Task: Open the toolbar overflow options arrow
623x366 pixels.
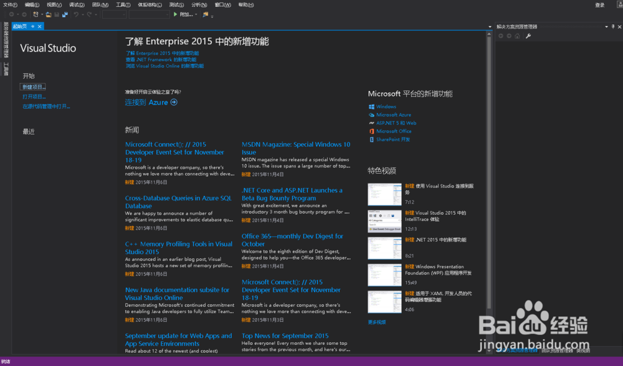Action: tap(212, 16)
